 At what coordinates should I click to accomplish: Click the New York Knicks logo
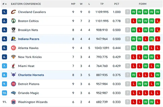pyautogui.click(x=14, y=57)
